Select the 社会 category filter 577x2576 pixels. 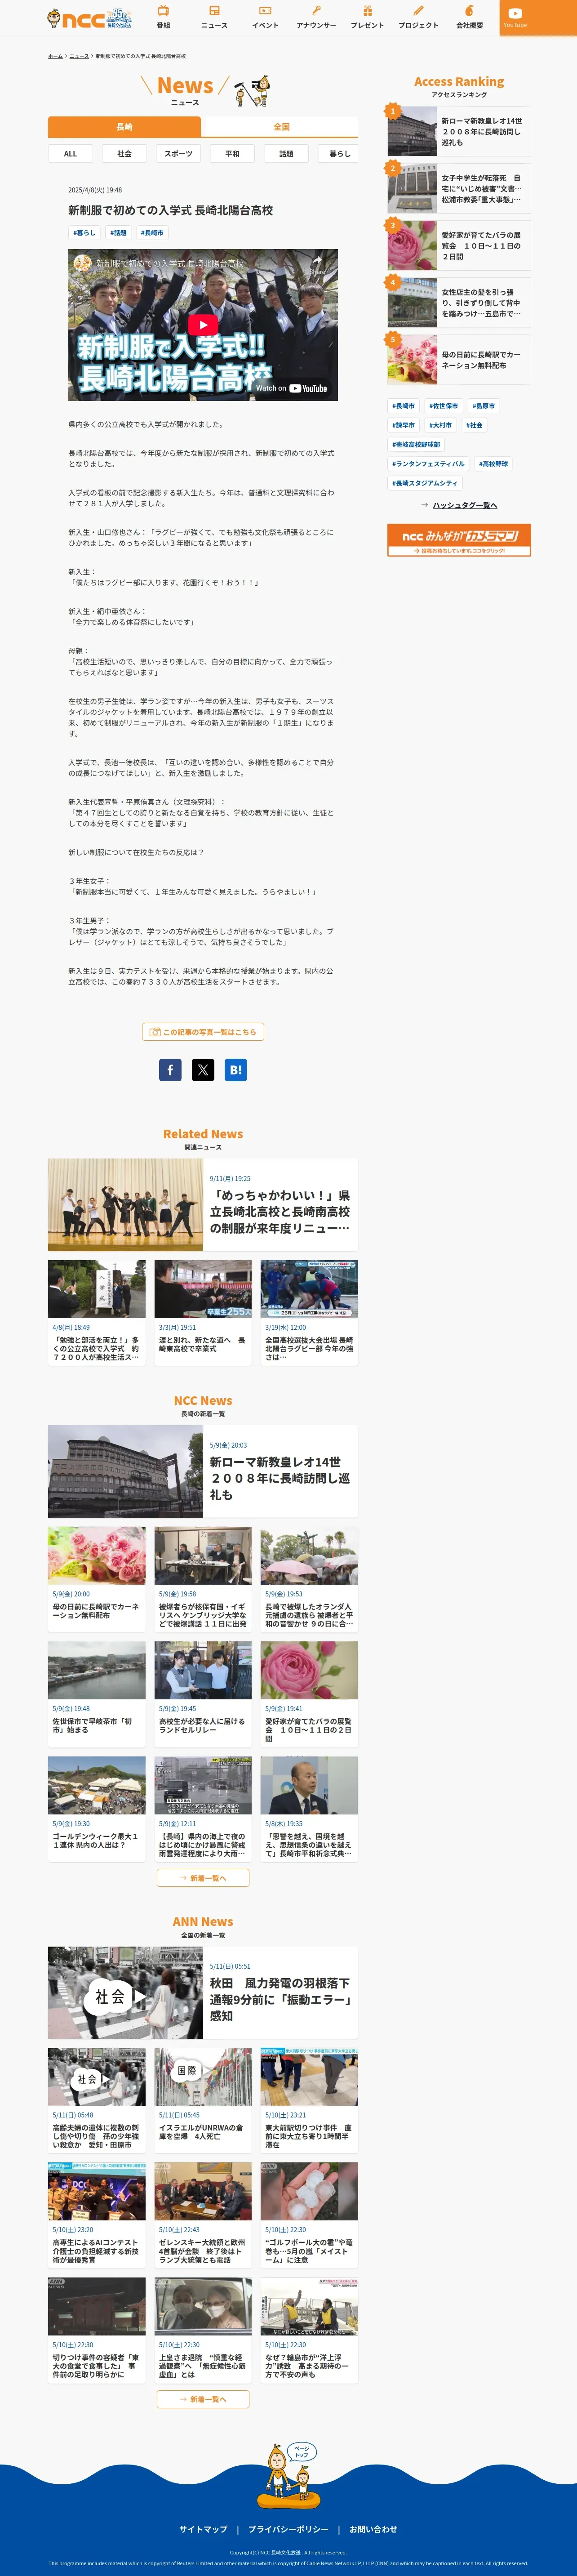124,154
